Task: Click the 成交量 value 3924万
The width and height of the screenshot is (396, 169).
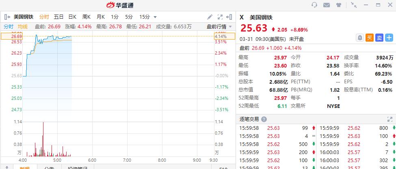Action: 385,57
